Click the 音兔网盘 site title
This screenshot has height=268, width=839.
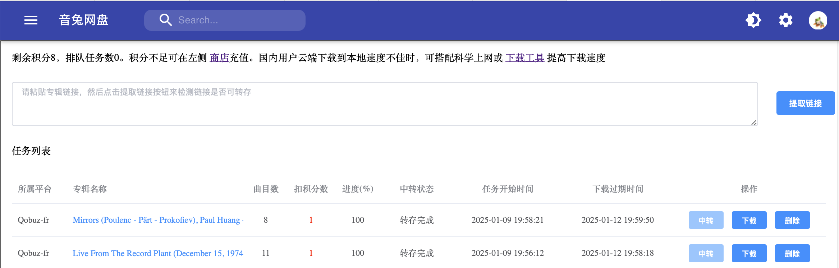pyautogui.click(x=83, y=20)
